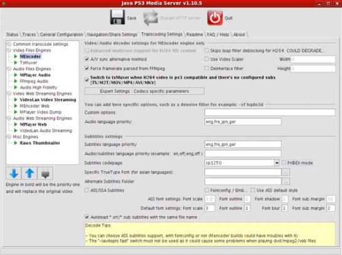Screen dimensions: 342x255
Task: Click the Save label button
Action: pos(132,18)
